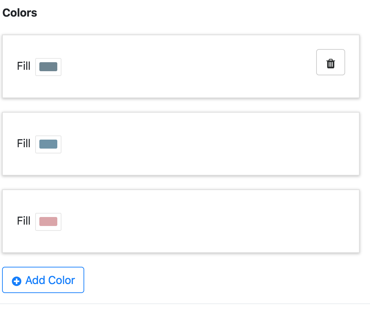Open the pink fill color picker

pos(48,222)
